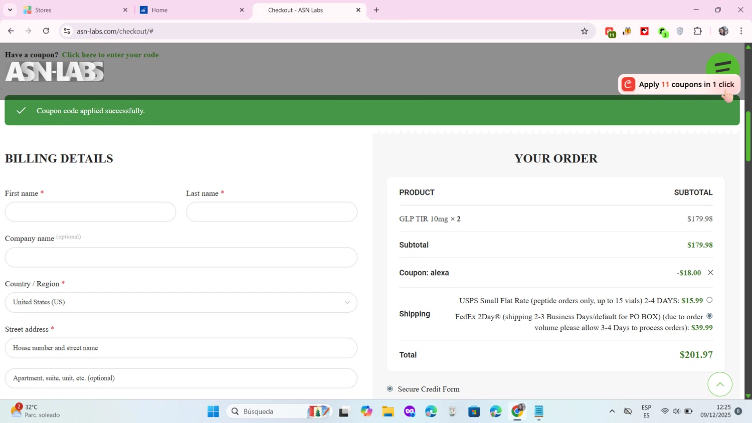The image size is (752, 423).
Task: Select FedEx 2Day shipping option
Action: (709, 316)
